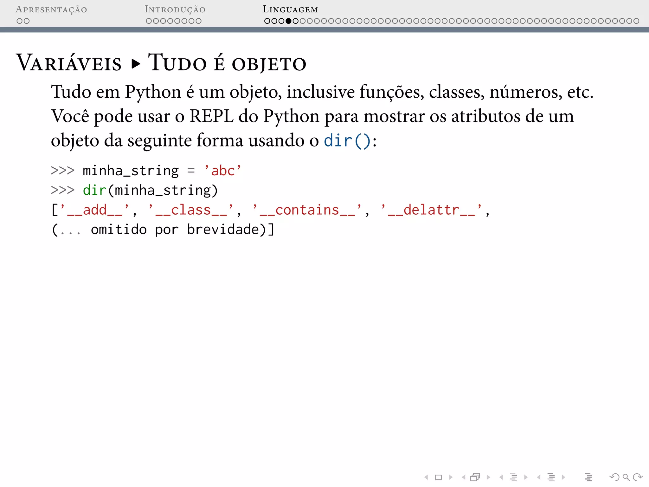Screen dimensions: 649x487
Task: Click the presentation outline lines icon
Action: click(589, 477)
